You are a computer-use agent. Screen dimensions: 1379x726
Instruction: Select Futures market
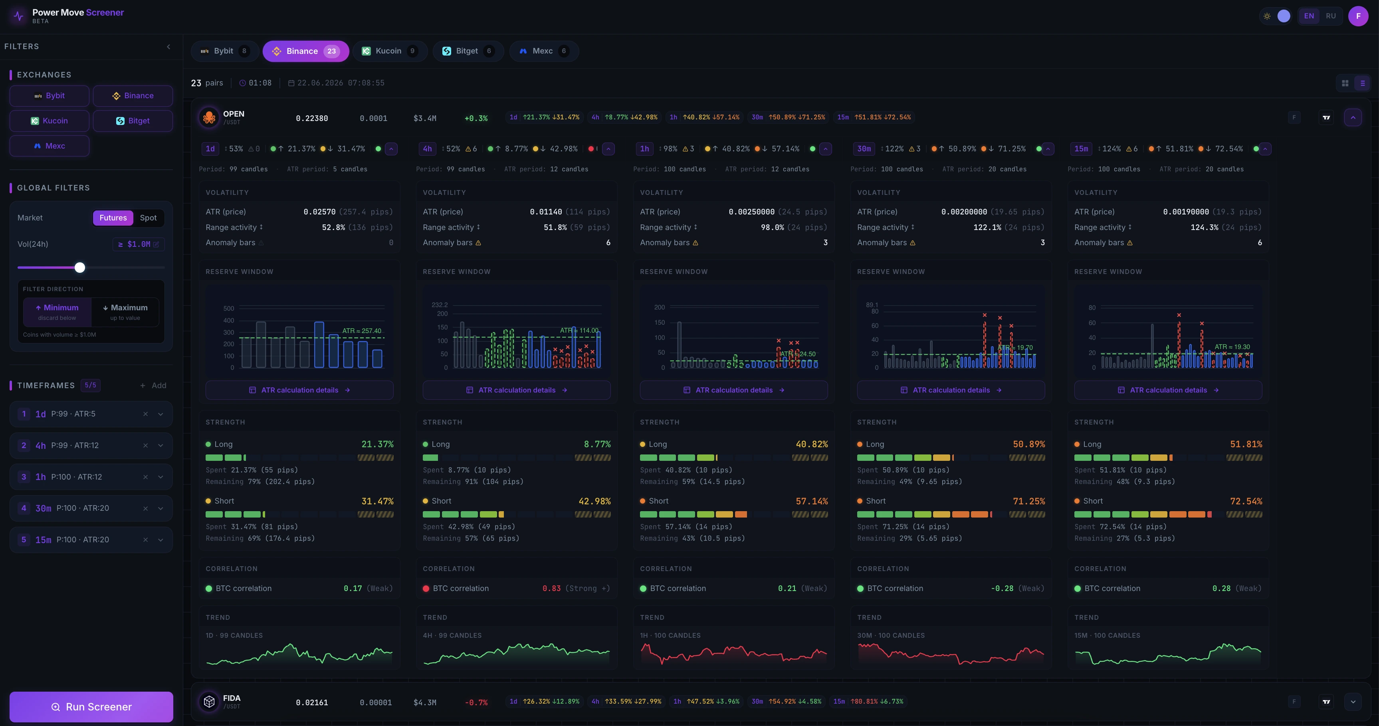point(113,218)
